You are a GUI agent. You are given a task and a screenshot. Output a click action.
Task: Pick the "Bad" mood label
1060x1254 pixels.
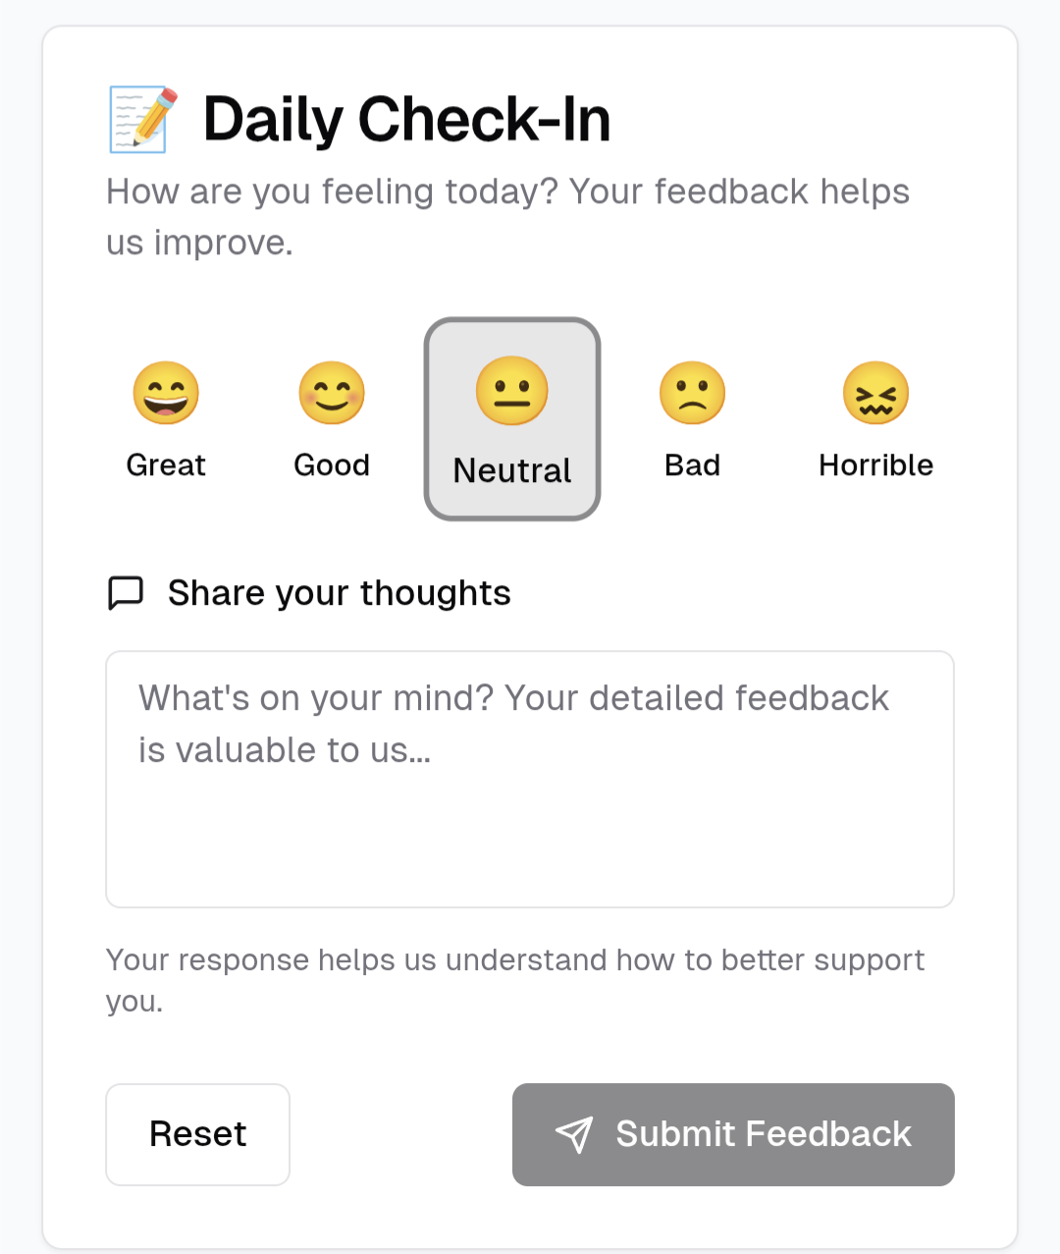pos(692,464)
